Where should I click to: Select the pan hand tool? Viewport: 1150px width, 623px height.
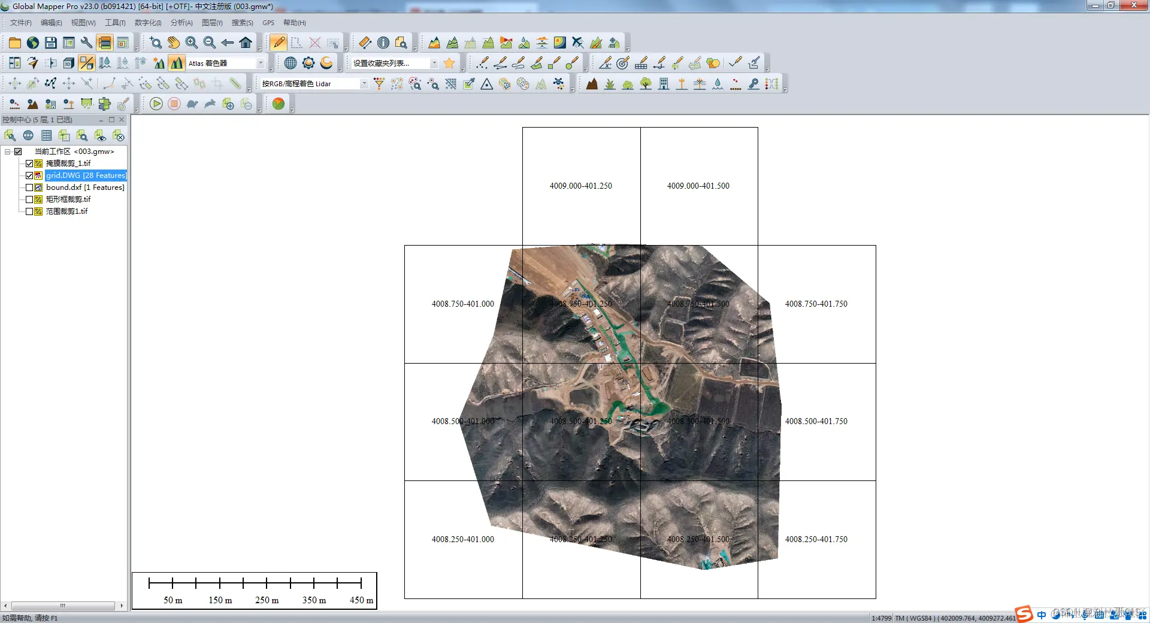[x=174, y=43]
